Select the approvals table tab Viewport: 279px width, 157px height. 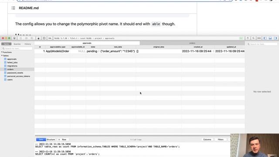click(87, 43)
